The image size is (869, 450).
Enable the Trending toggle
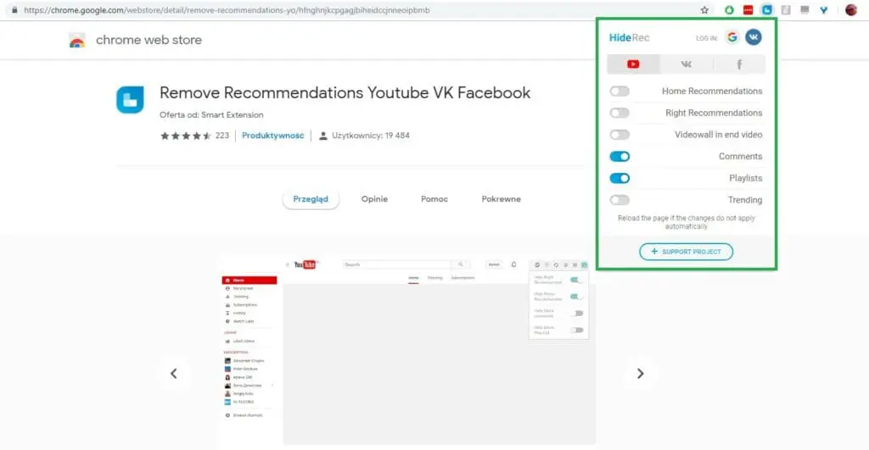(x=620, y=200)
